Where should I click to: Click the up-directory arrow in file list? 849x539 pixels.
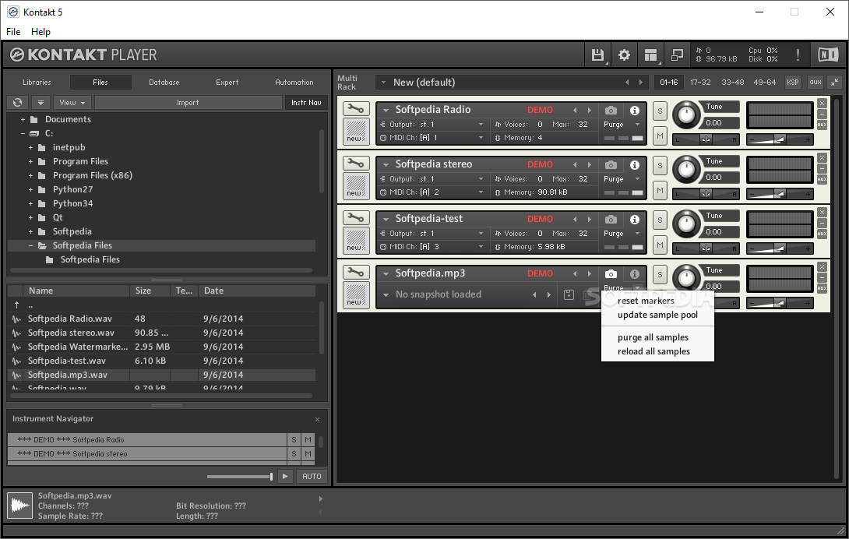pyautogui.click(x=17, y=305)
